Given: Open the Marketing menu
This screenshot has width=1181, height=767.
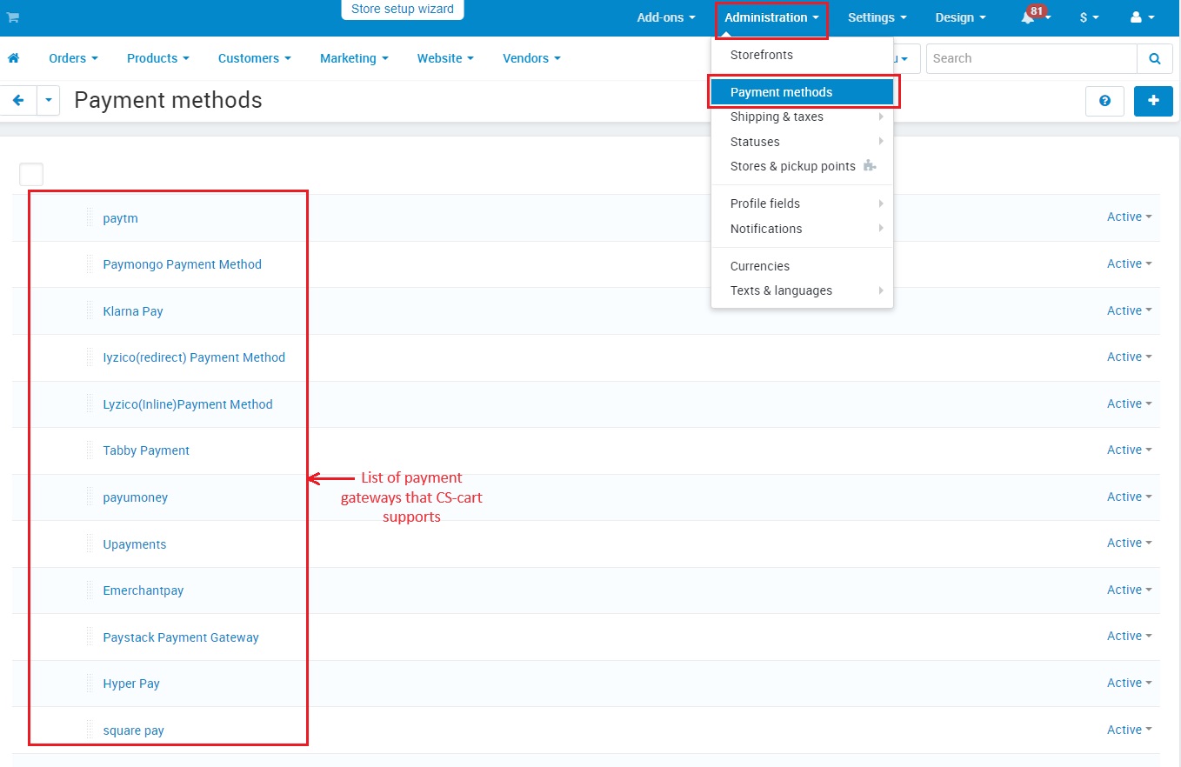Looking at the screenshot, I should pos(354,58).
